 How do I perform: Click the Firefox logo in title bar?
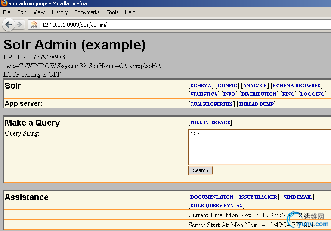click(4, 3)
